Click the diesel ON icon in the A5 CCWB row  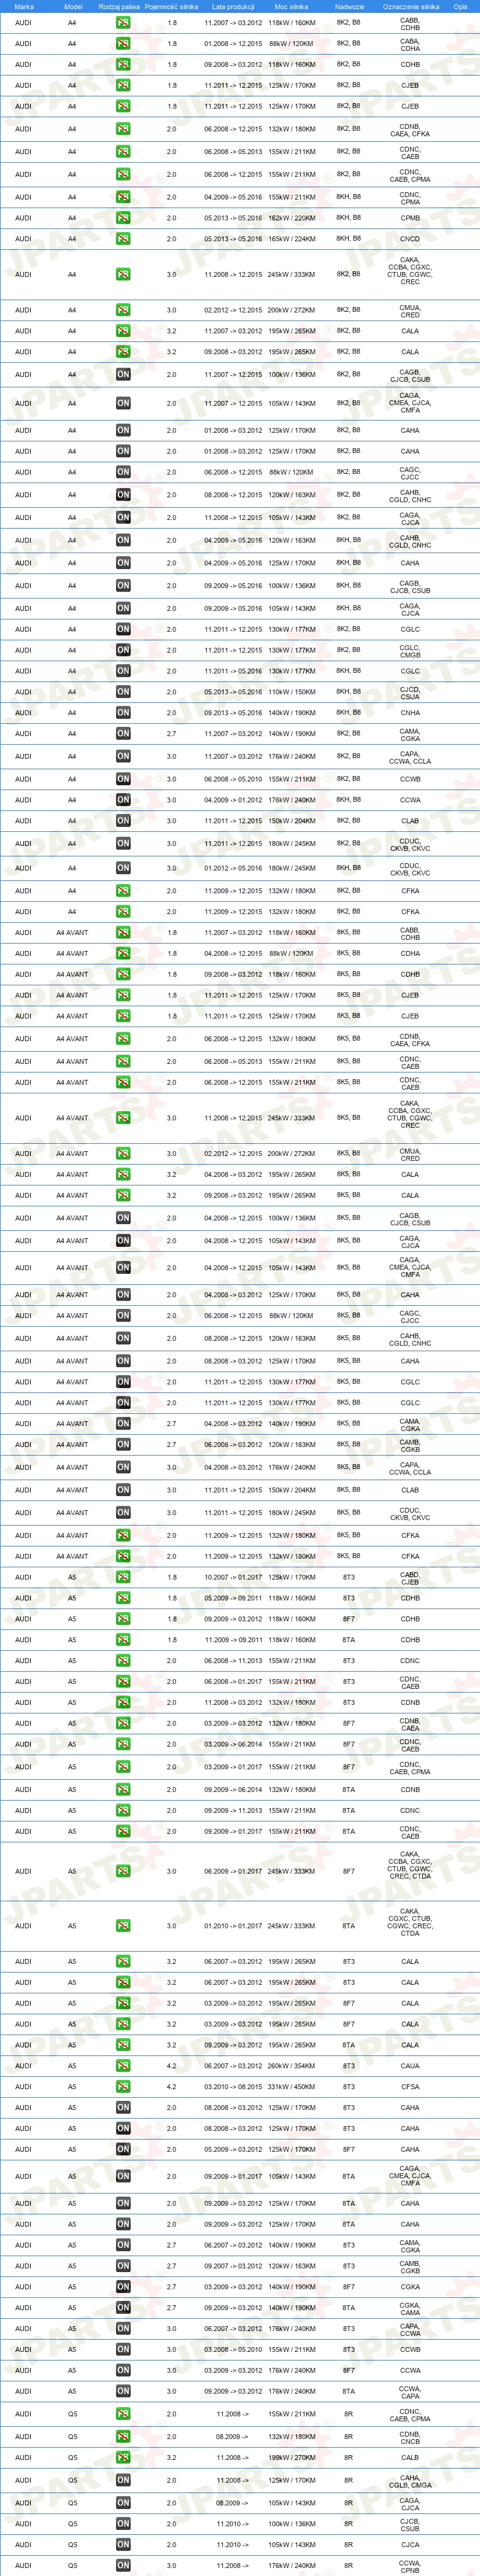[123, 2350]
